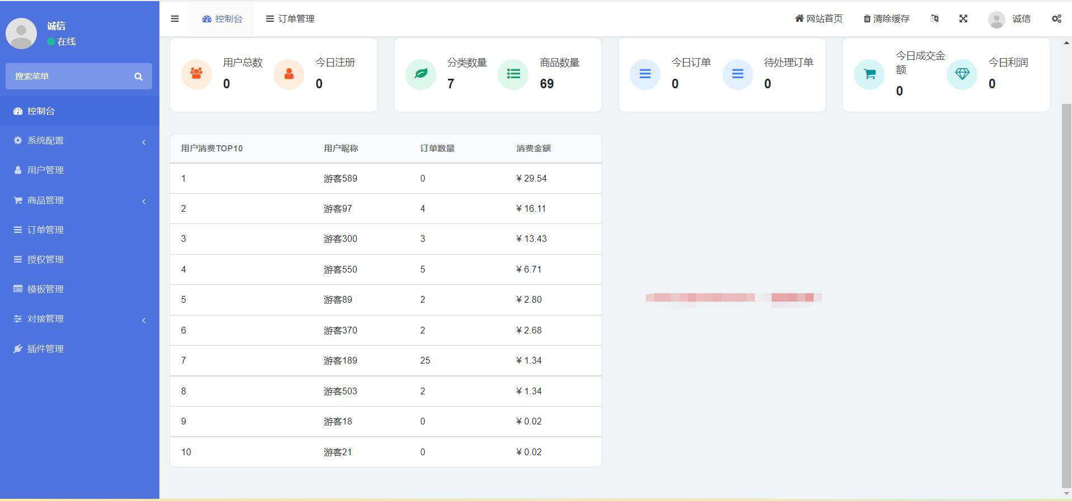1072x501 pixels.
Task: Click the 用户消费TOP10 column header
Action: pos(212,149)
